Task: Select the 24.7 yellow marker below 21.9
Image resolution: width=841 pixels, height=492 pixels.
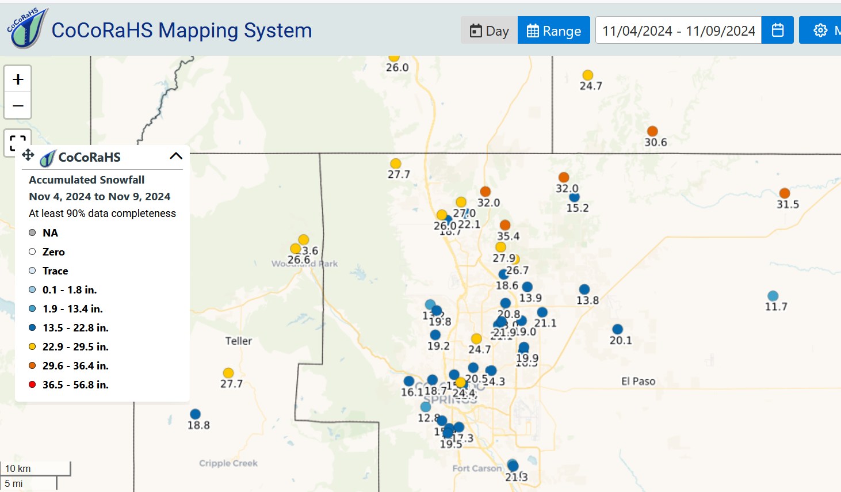Action: pyautogui.click(x=476, y=338)
